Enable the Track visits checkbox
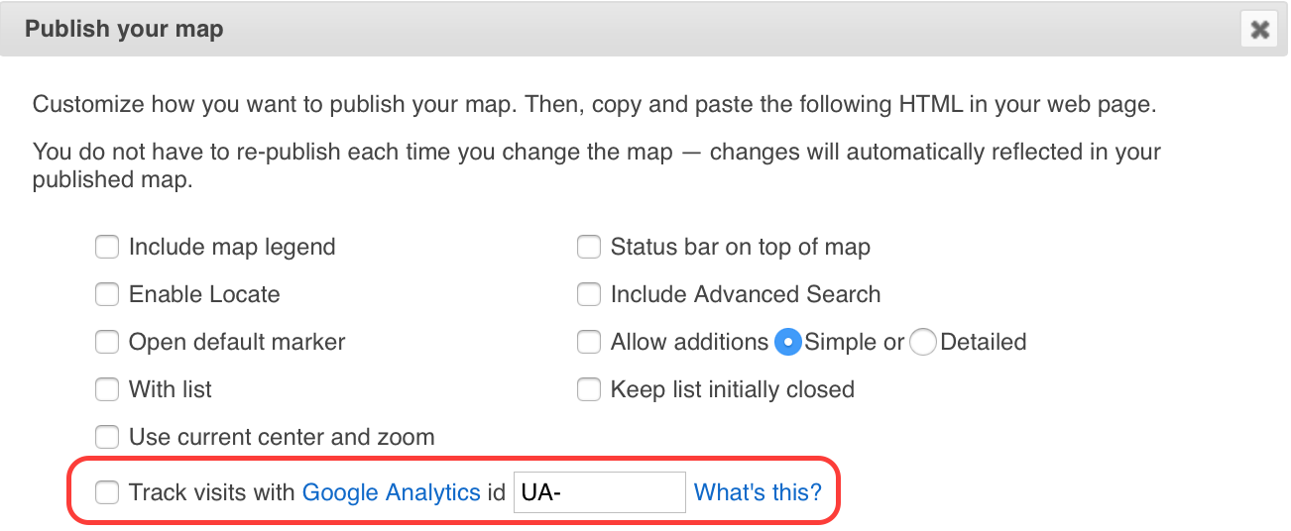 pos(107,492)
